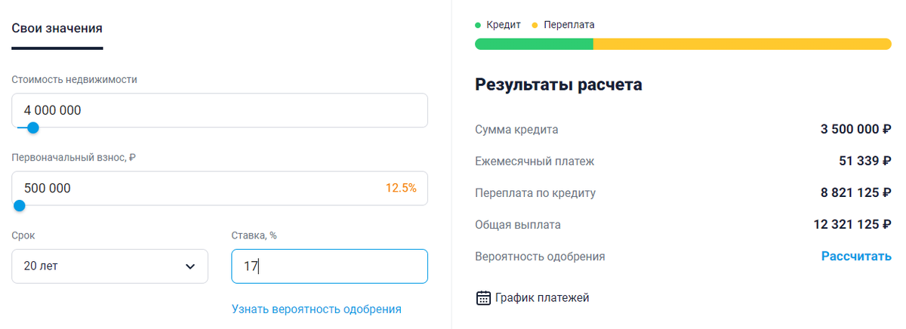Switch to the Свои значения tab
Image resolution: width=906 pixels, height=329 pixels.
point(57,28)
